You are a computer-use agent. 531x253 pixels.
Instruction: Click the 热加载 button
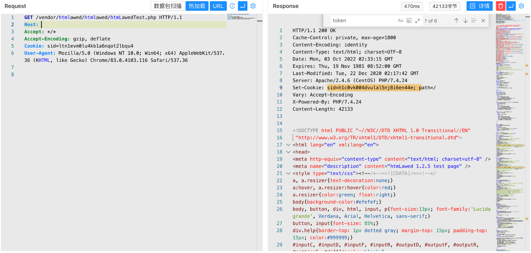pyautogui.click(x=197, y=6)
